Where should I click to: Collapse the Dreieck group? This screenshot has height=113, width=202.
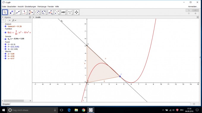[3, 24]
